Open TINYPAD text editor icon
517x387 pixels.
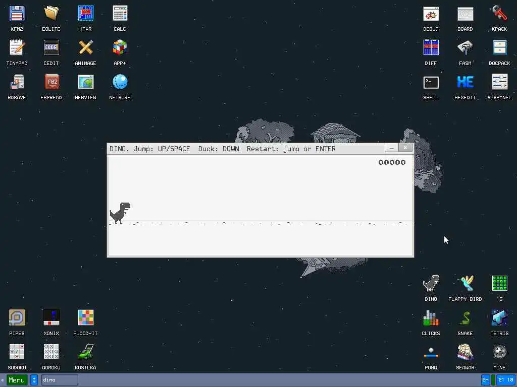point(17,48)
